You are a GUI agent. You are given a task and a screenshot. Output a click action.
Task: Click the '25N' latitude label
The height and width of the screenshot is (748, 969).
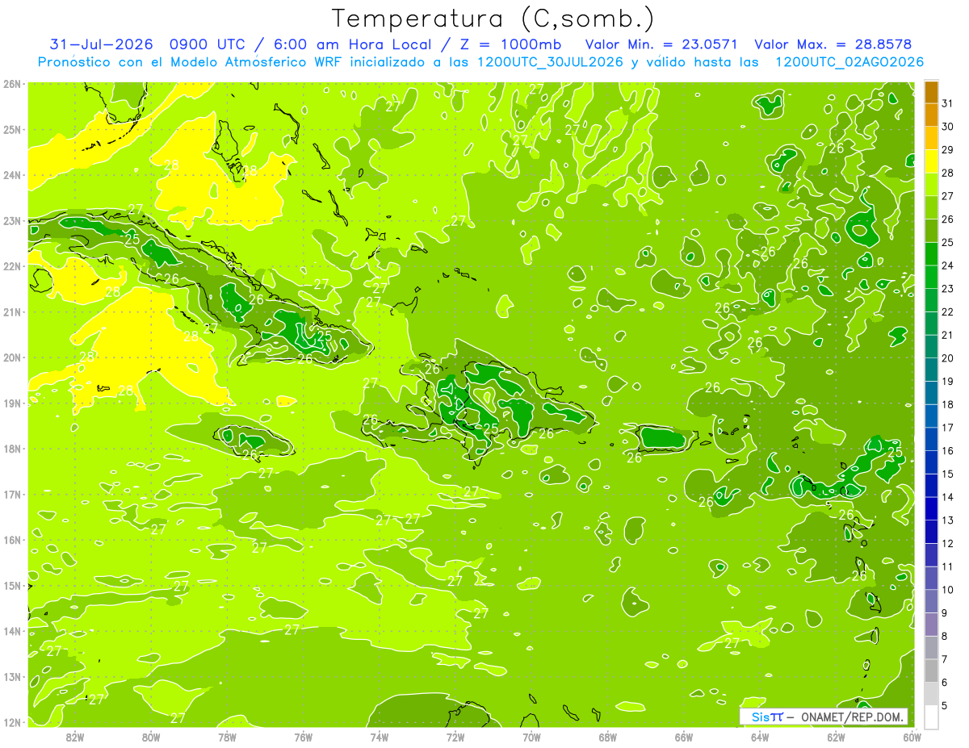point(12,129)
